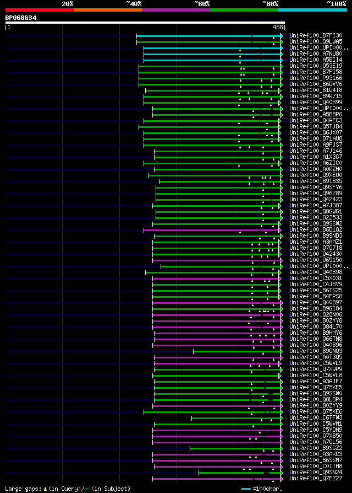Open hit UniRef100_A7NU80
Image resolution: width=352 pixels, height=493 pixels.
click(x=316, y=53)
